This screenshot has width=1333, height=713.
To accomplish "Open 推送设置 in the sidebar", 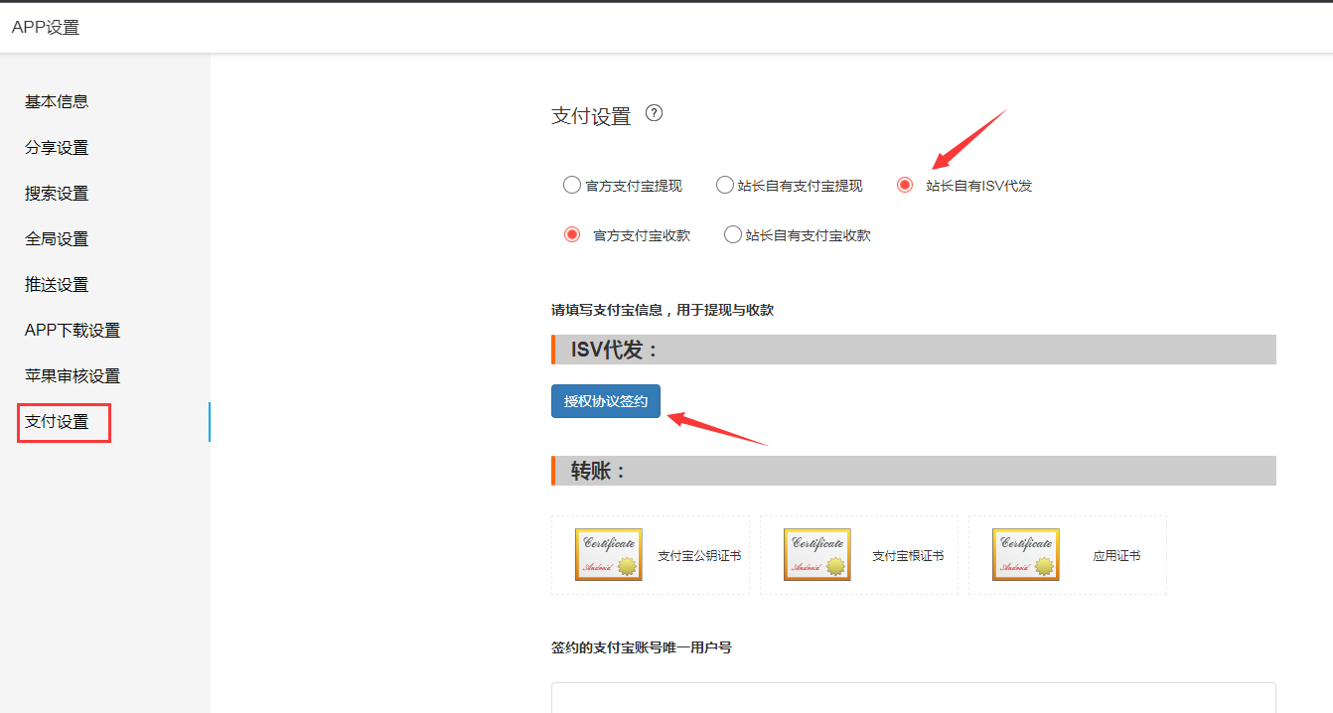I will [57, 284].
